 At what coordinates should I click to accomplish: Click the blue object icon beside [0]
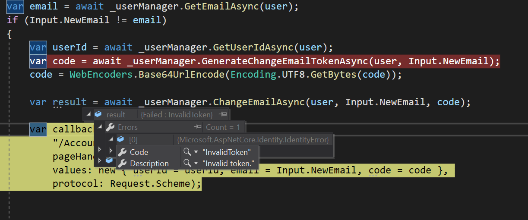coord(120,139)
